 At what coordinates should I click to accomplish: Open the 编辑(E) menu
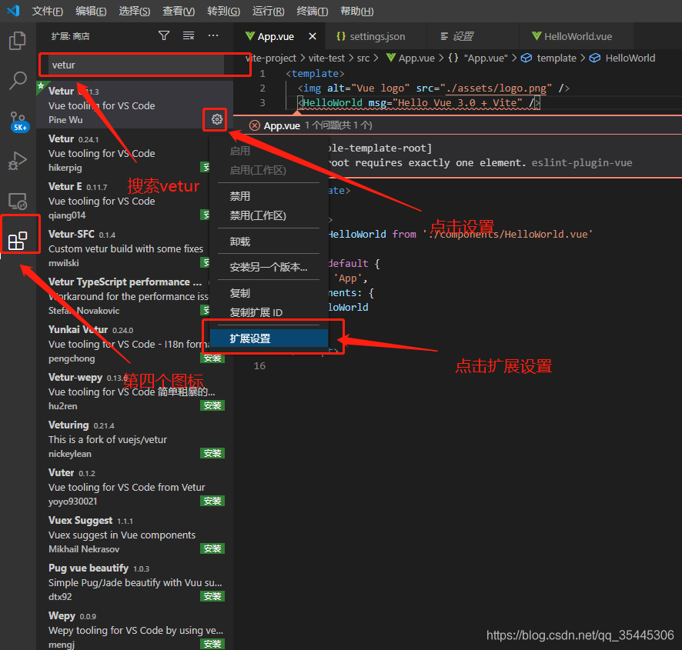pyautogui.click(x=91, y=12)
